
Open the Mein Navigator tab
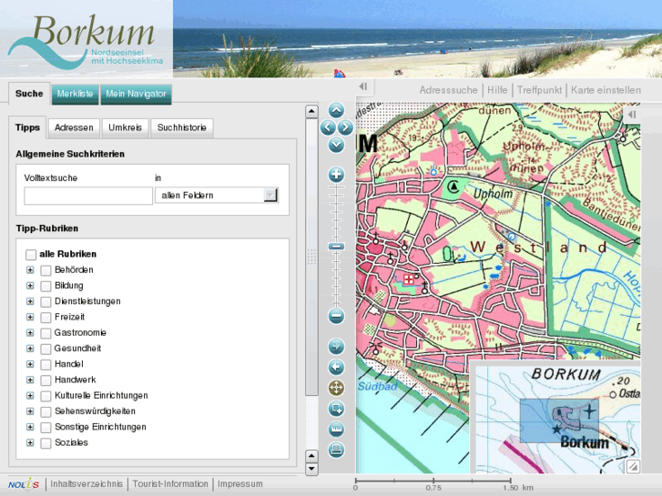coord(136,94)
